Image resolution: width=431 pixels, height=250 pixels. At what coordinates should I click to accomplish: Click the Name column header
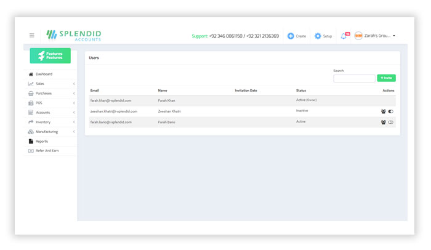[x=163, y=91]
